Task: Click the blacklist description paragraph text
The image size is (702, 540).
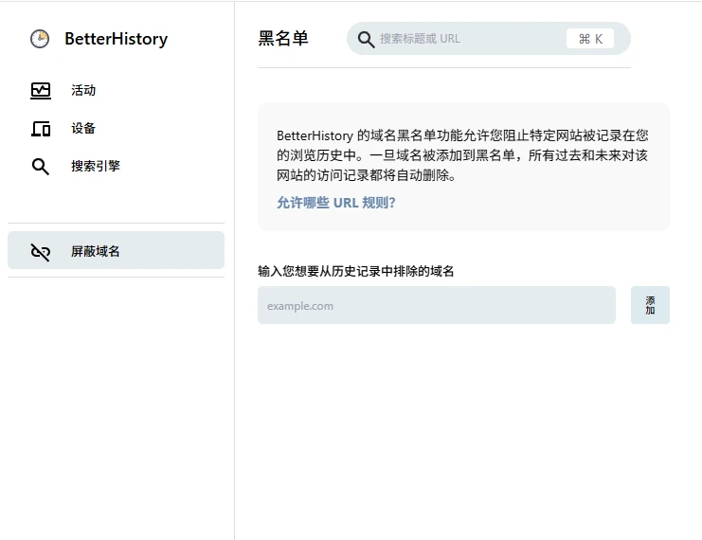Action: tap(462, 155)
